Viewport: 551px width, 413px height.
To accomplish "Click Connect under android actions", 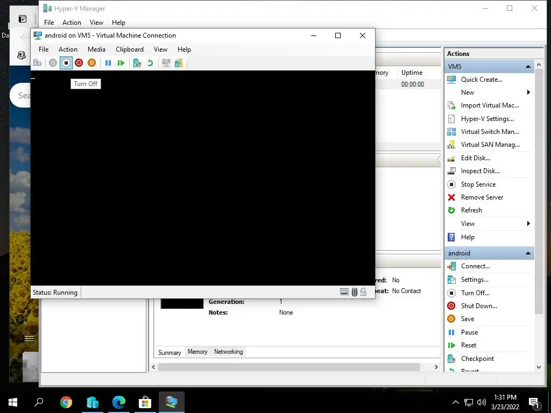I will (x=476, y=266).
